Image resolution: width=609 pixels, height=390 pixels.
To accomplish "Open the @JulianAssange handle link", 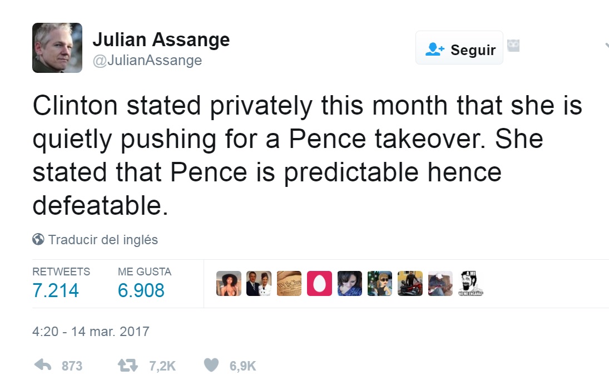I will [x=147, y=60].
